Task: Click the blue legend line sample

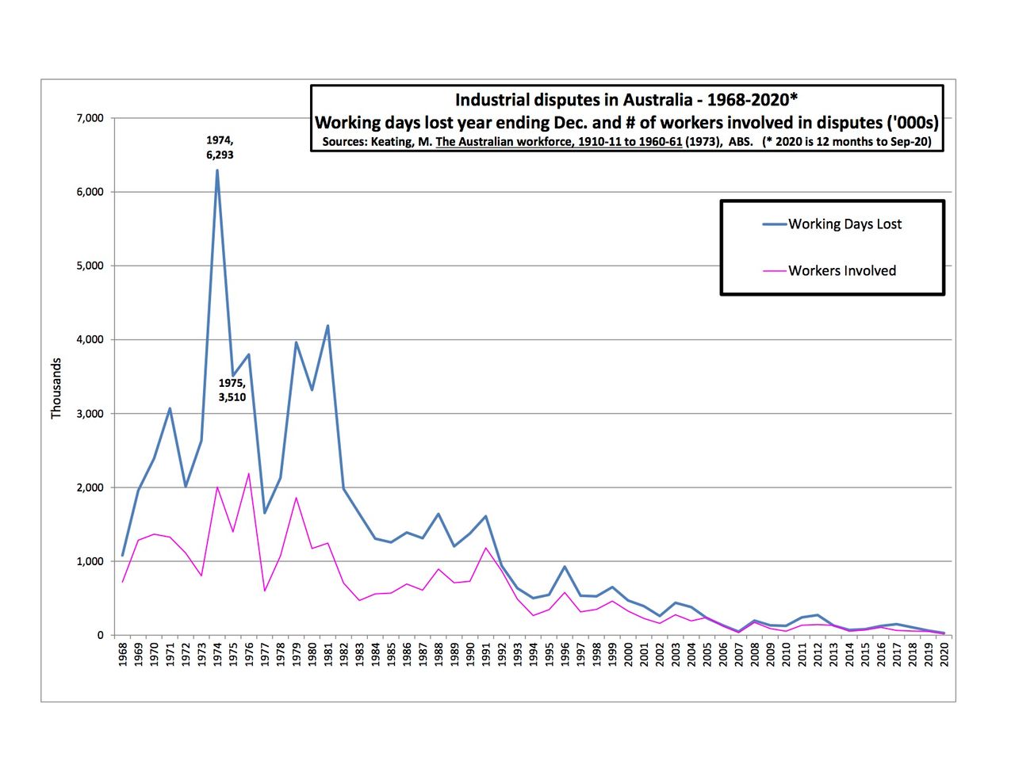Action: click(774, 224)
